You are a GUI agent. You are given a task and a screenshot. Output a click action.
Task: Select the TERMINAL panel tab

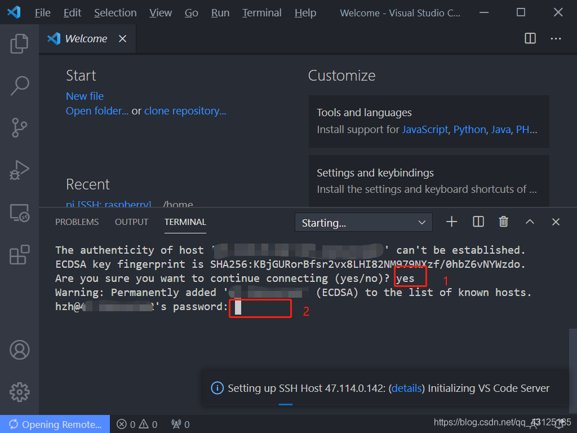coord(185,222)
